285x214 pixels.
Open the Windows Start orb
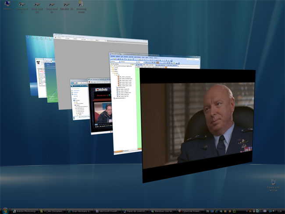point(5,211)
